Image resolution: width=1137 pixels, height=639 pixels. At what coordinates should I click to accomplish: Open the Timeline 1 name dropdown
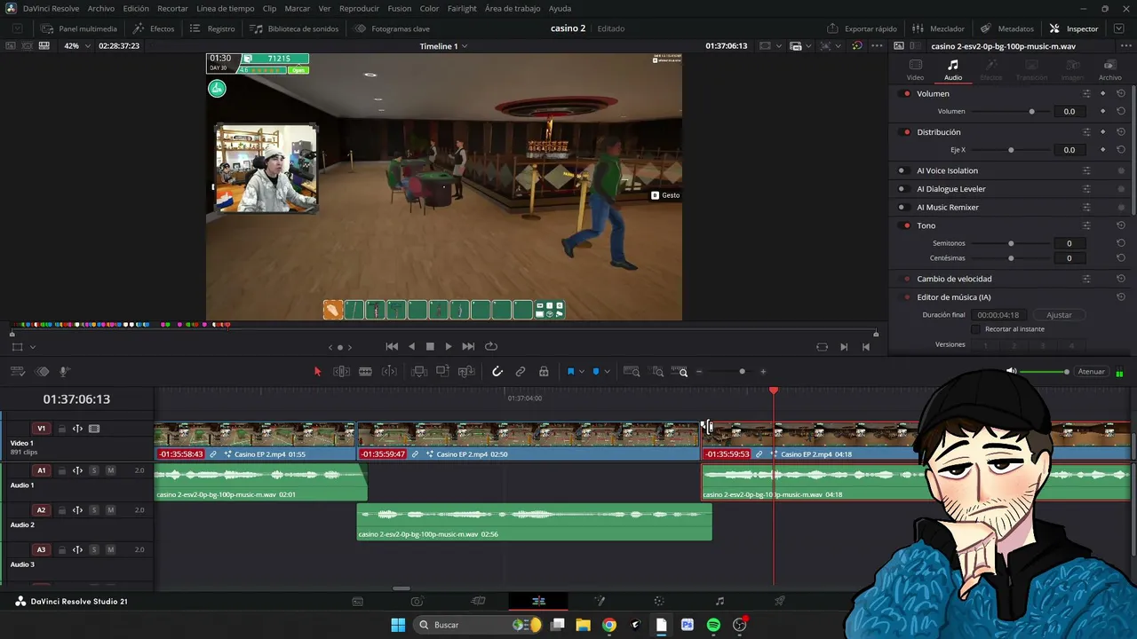click(443, 46)
